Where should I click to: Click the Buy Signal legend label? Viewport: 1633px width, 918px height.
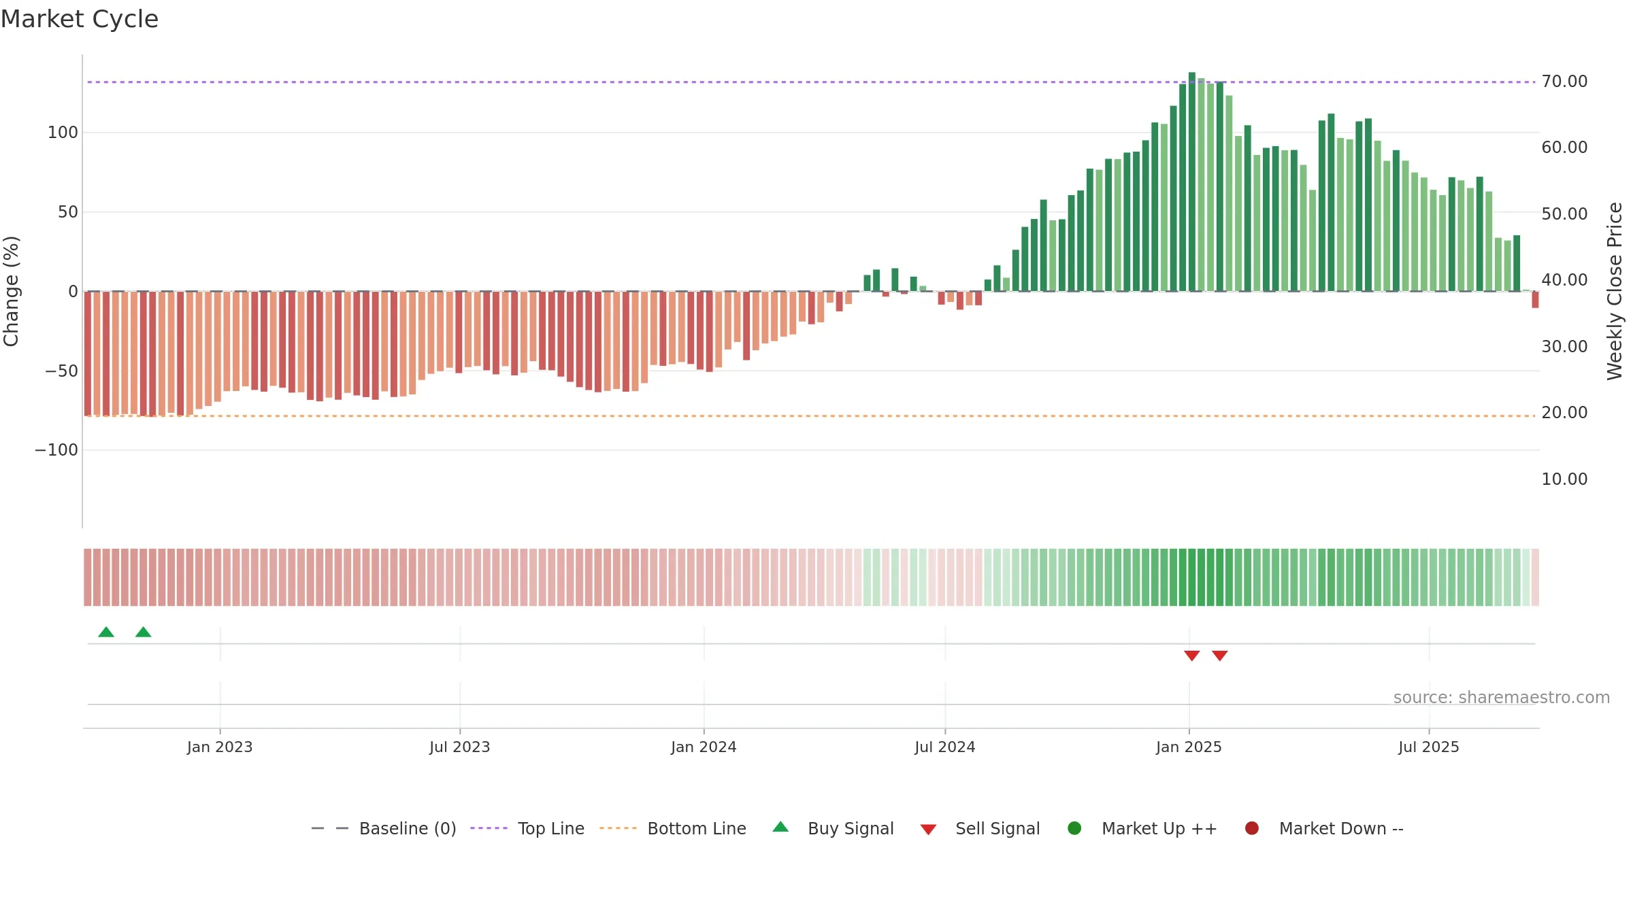851,828
